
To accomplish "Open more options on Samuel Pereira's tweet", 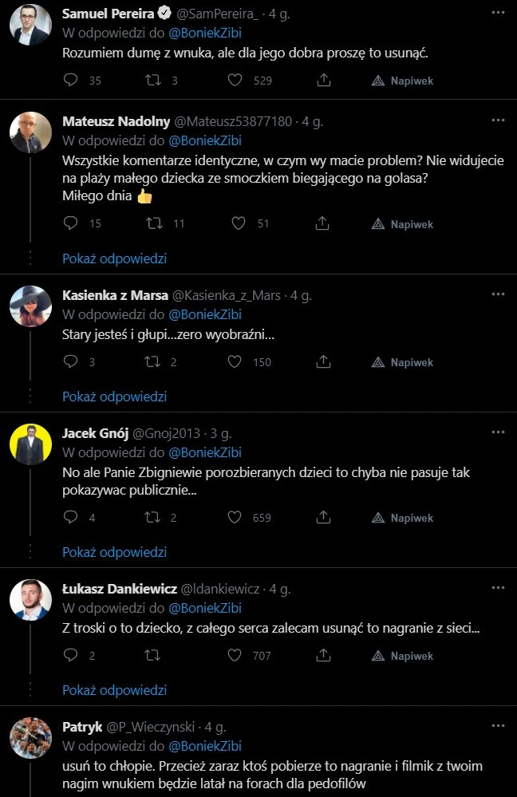I will pyautogui.click(x=498, y=13).
